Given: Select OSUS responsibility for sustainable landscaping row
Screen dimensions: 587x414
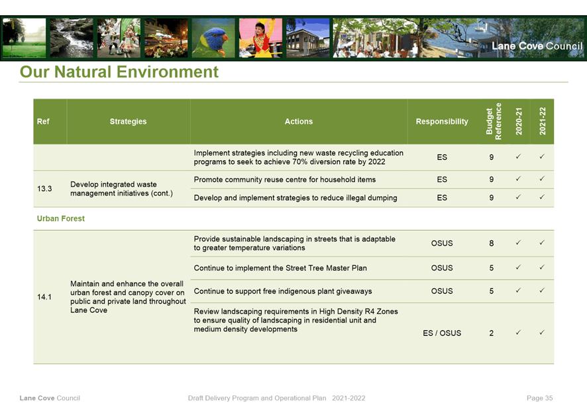Looking at the screenshot, I should tap(442, 243).
